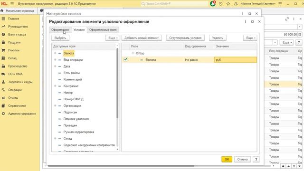Expand Дата field node
The image size is (304, 171).
[x=55, y=66]
